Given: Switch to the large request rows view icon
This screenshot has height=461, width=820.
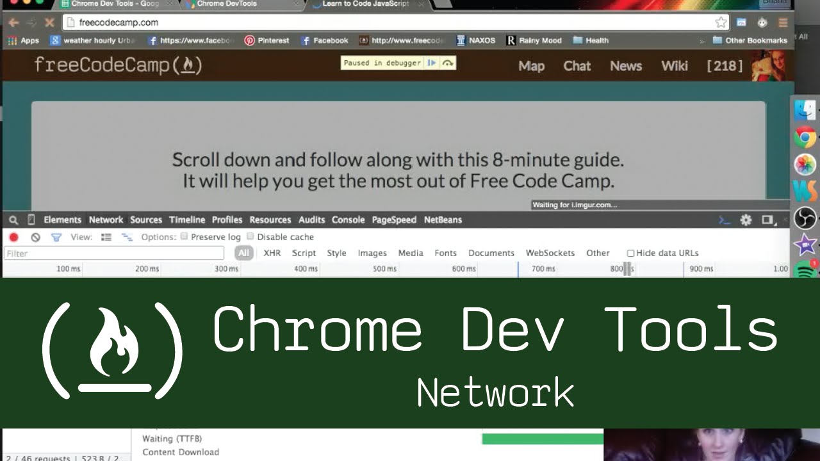Looking at the screenshot, I should [106, 237].
